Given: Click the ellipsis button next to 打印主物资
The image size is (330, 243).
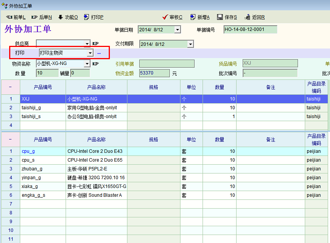Looking at the screenshot, I should coord(99,53).
